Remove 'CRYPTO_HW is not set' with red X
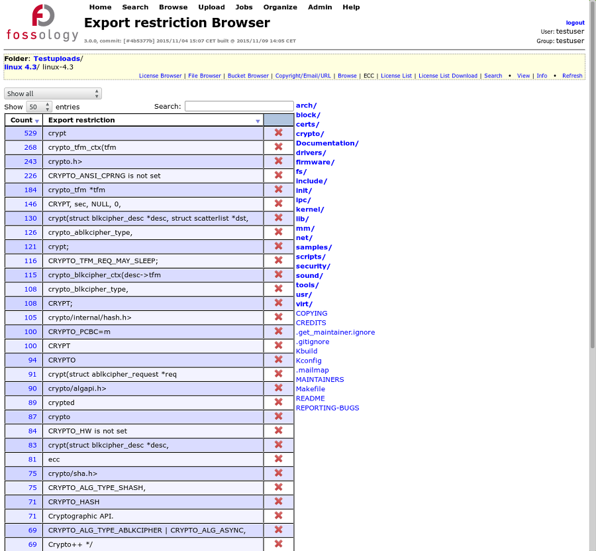Viewport: 596px width, 551px height. click(279, 431)
